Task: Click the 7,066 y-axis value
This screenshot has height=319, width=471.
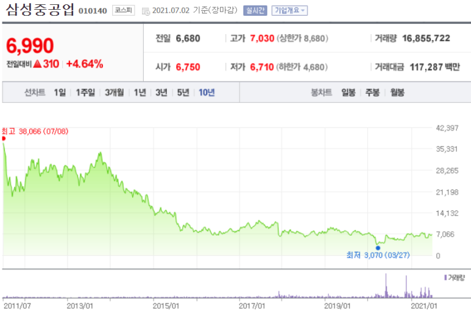Action: 445,234
